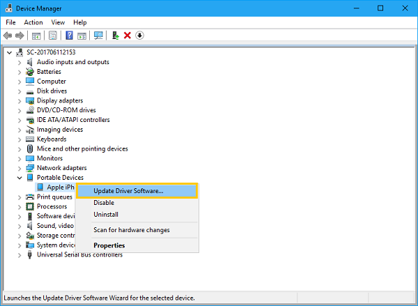Open the Help question mark toolbar icon
The width and height of the screenshot is (418, 306).
[69, 36]
